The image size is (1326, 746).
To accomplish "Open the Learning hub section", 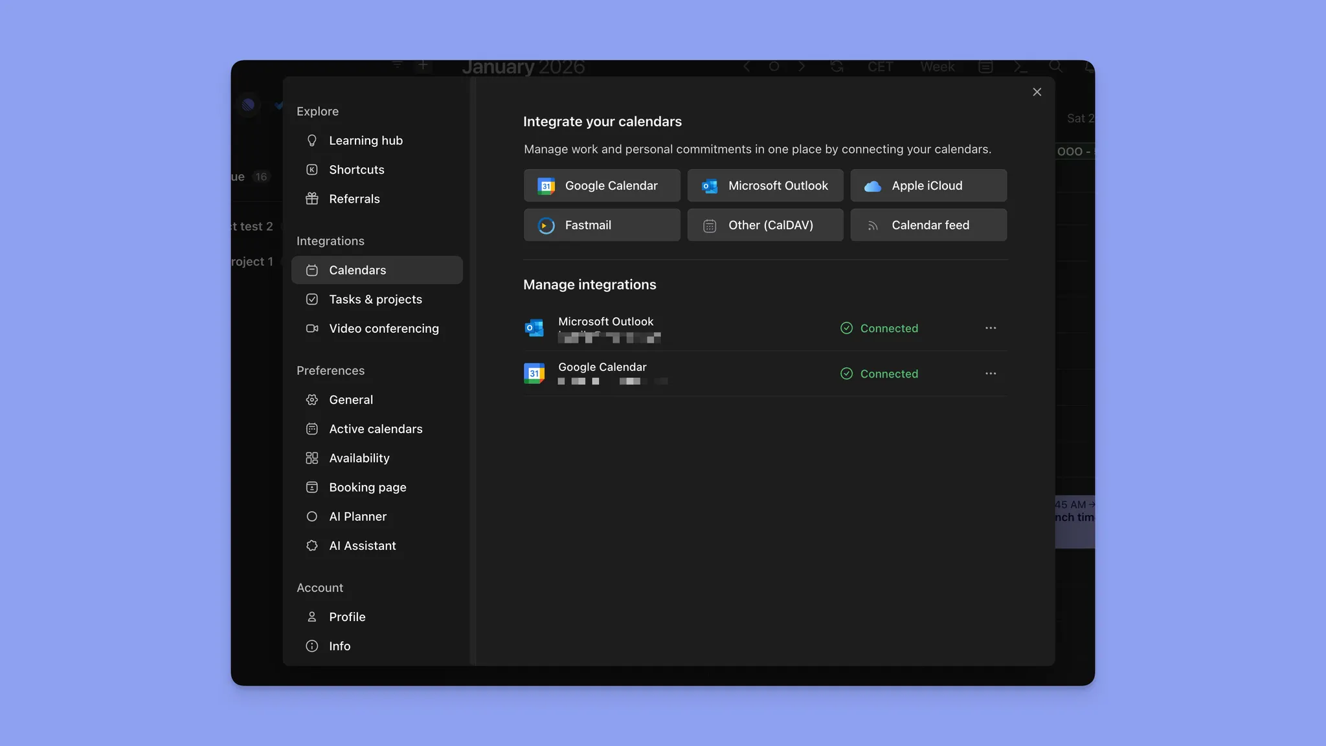I will click(x=365, y=141).
